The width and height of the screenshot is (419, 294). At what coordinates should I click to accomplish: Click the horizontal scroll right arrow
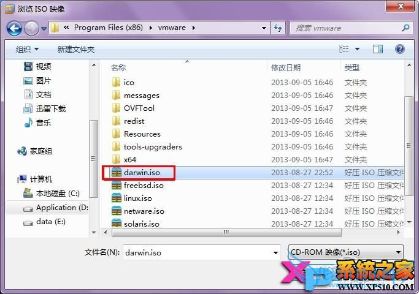(399, 232)
